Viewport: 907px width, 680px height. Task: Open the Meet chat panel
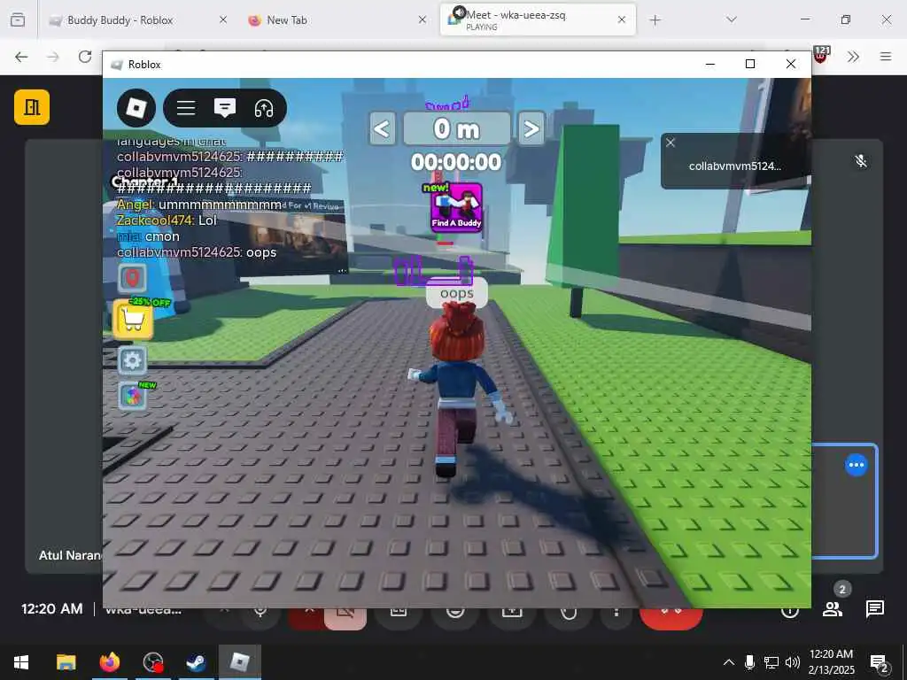pos(874,609)
